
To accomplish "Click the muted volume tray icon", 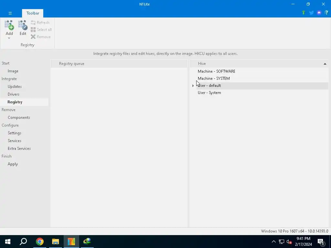I will coord(289,242).
